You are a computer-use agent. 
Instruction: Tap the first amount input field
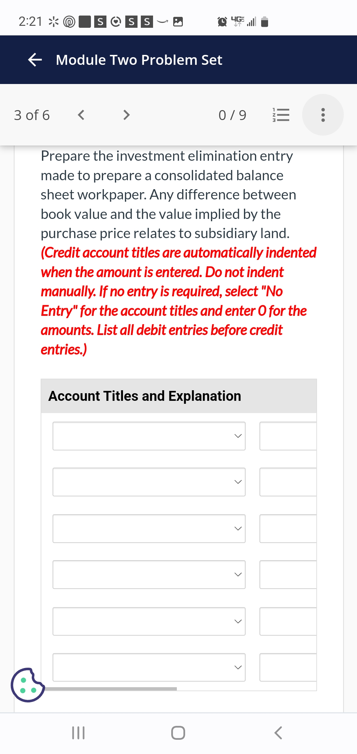tap(288, 436)
